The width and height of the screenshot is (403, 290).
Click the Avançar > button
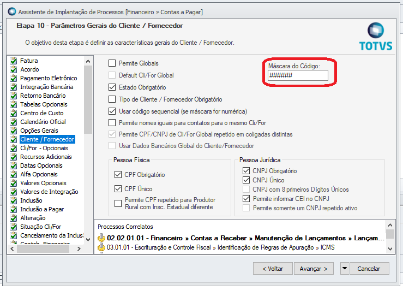point(314,269)
